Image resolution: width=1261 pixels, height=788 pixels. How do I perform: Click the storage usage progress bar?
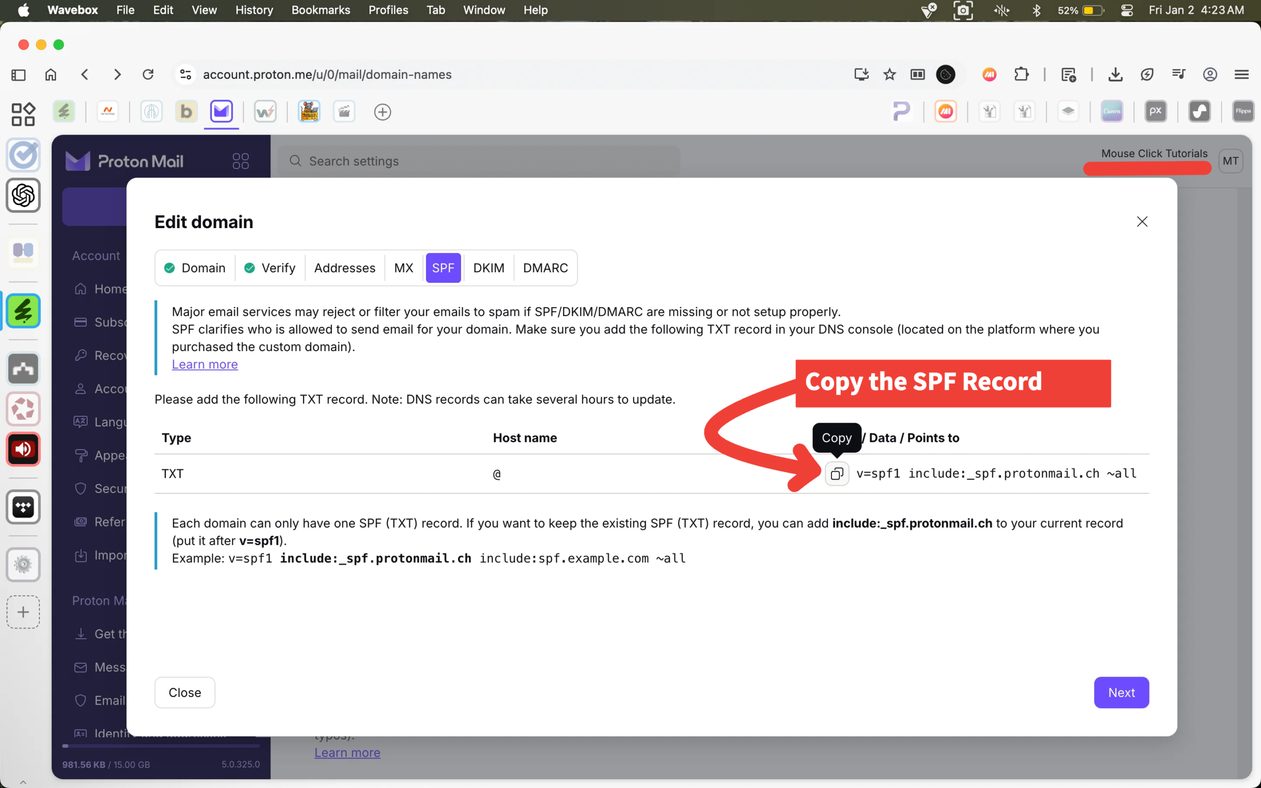[x=161, y=746]
